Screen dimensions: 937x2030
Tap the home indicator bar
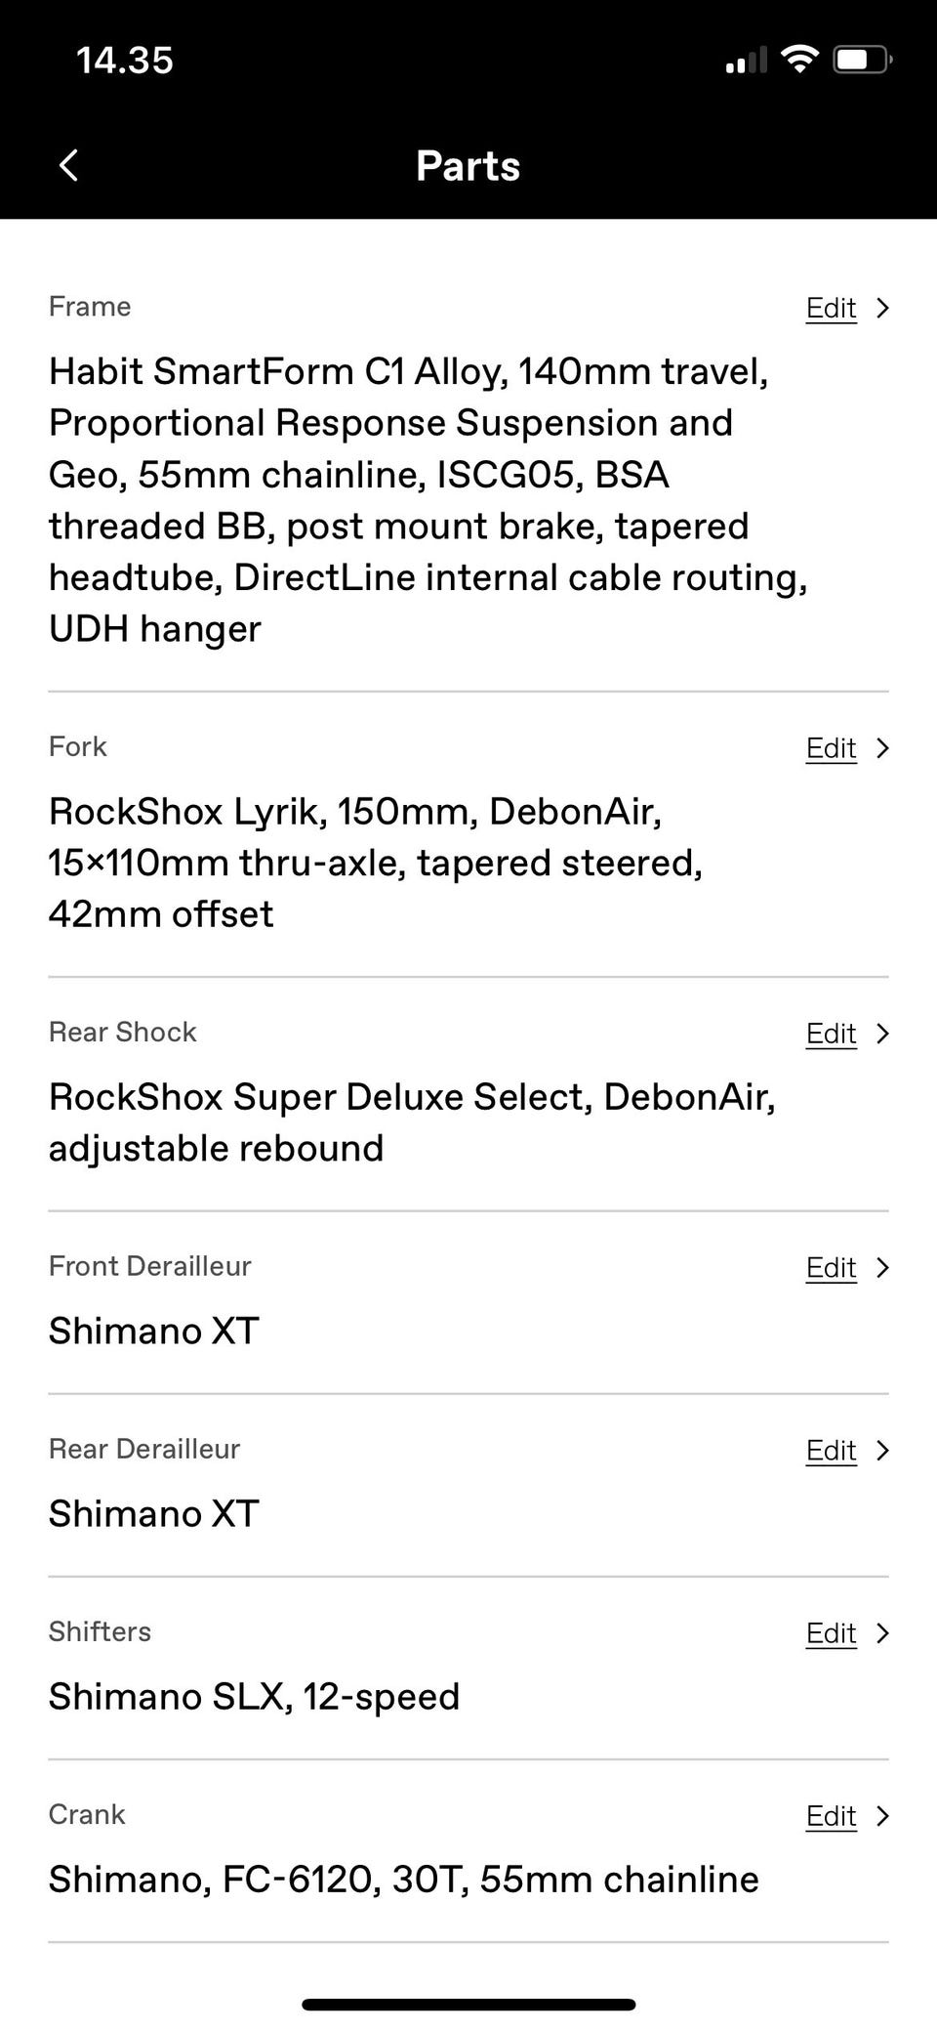[468, 2005]
